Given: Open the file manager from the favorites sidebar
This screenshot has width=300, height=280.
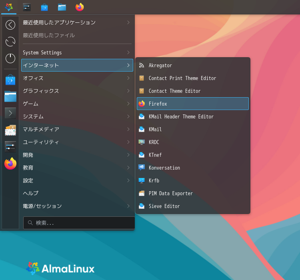Looking at the screenshot, I should (10, 96).
